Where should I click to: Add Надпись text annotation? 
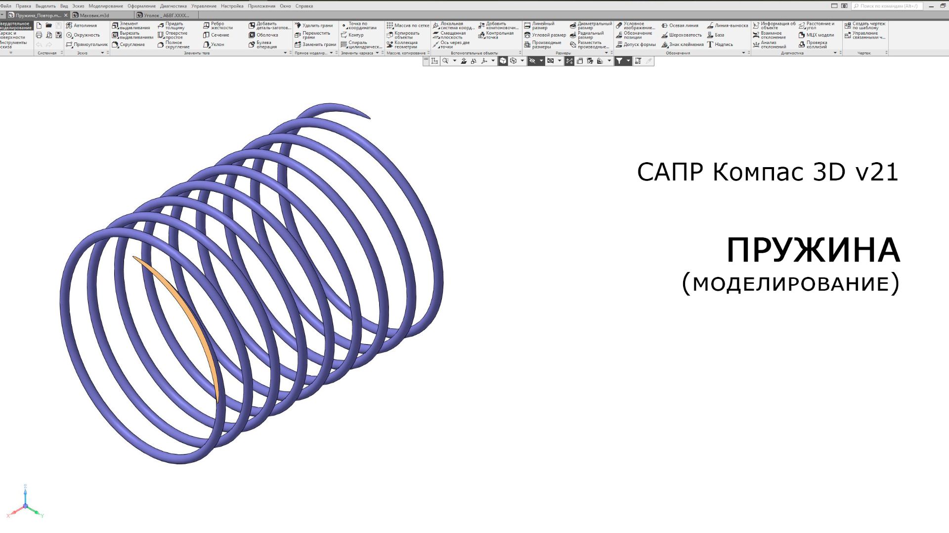[720, 44]
